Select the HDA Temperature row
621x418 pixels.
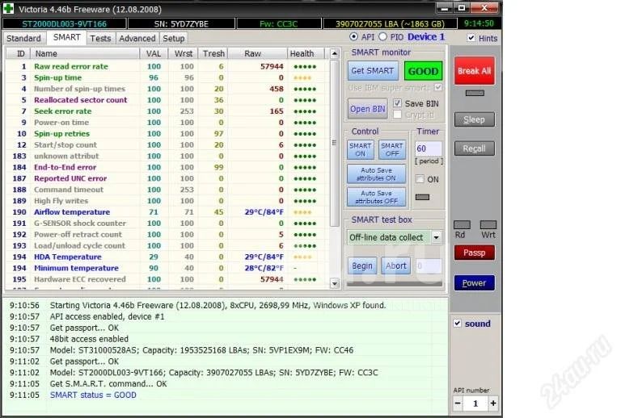pos(167,257)
